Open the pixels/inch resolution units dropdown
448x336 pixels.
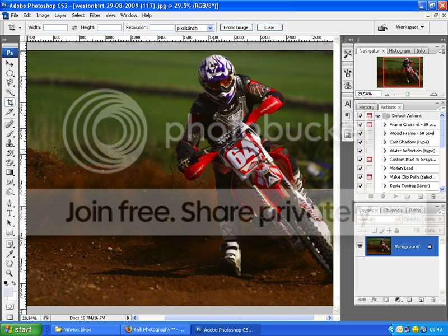210,27
